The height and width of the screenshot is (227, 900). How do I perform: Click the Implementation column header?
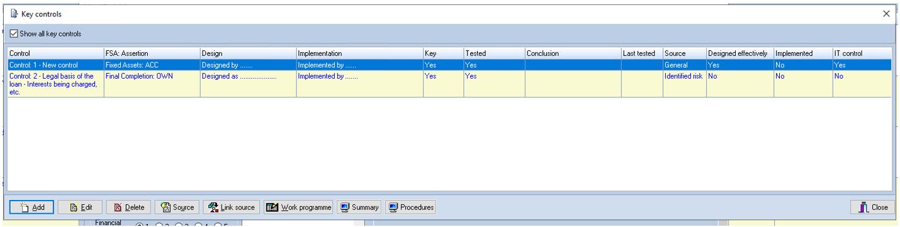pyautogui.click(x=359, y=53)
